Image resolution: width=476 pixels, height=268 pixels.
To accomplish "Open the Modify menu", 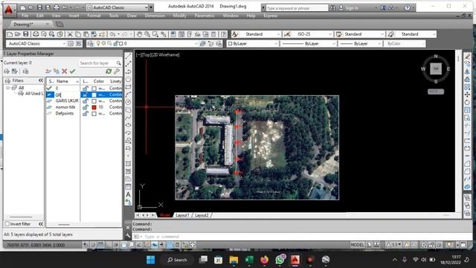I will (180, 16).
